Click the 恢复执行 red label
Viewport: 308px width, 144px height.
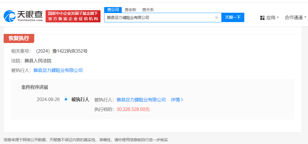(x=19, y=38)
